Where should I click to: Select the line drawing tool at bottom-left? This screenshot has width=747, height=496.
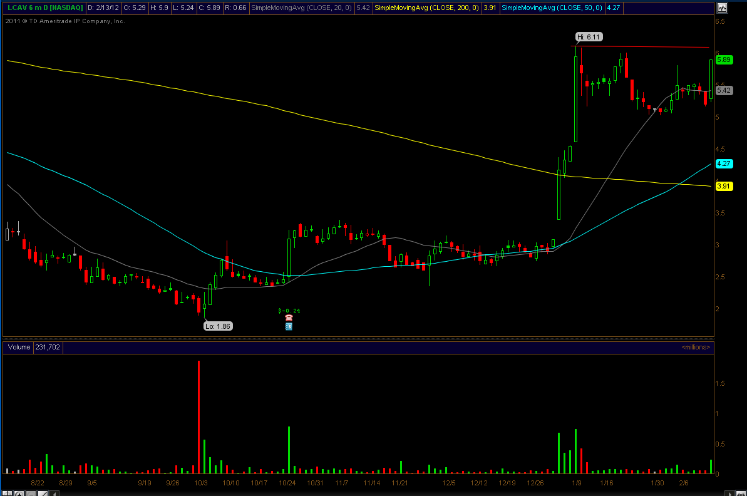(43, 493)
